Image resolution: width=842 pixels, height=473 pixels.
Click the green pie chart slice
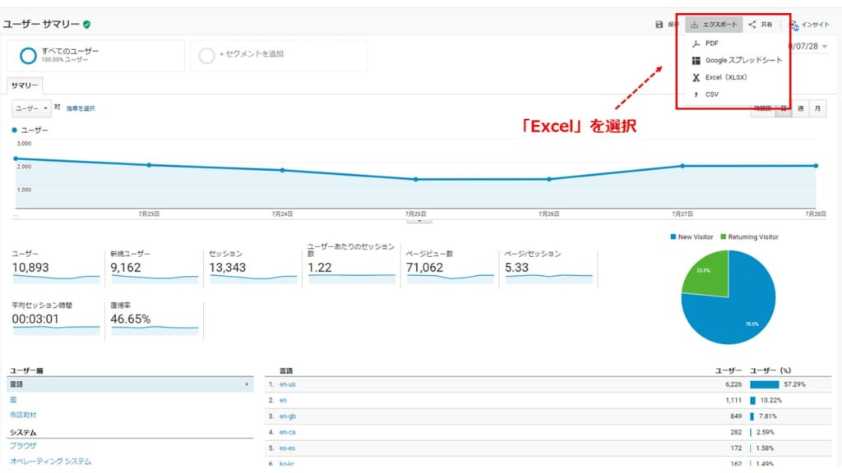coord(709,273)
